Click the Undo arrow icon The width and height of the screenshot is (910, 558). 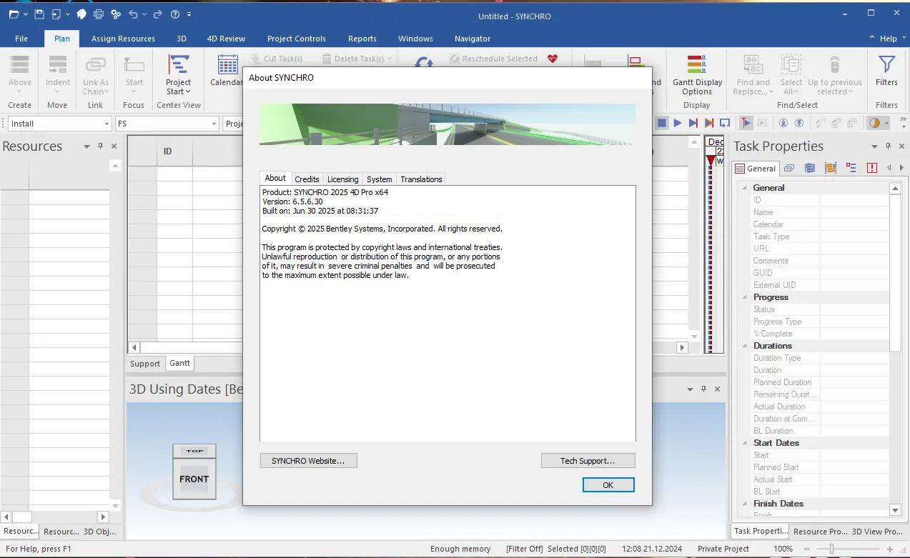(x=133, y=14)
